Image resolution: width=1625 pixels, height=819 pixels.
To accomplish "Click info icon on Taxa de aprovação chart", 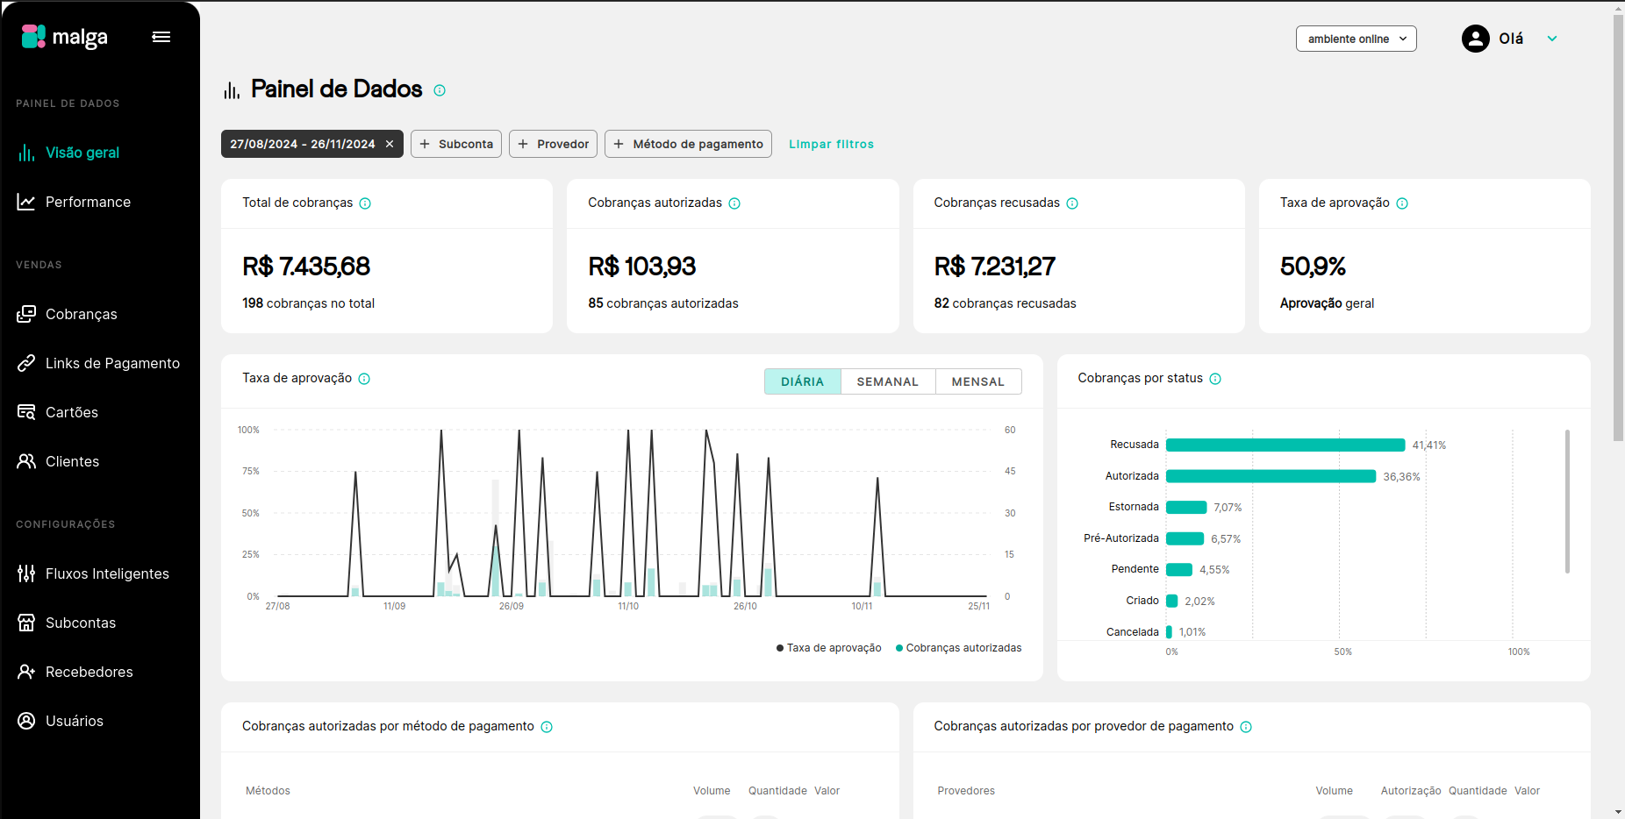I will coord(364,379).
